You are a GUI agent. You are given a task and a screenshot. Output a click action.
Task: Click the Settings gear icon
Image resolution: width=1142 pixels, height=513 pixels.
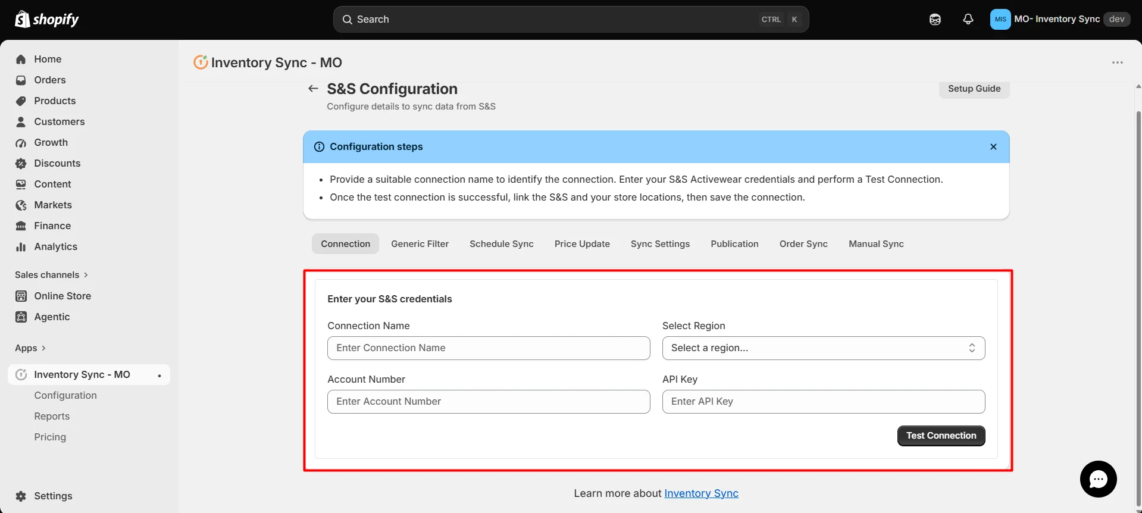pos(21,496)
